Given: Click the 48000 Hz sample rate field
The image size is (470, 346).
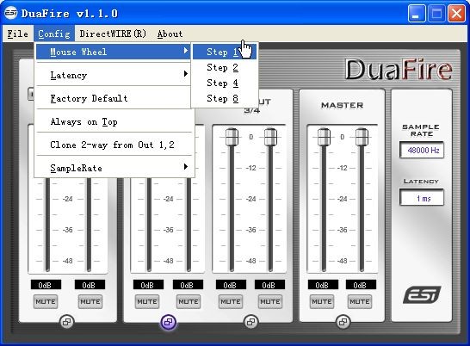Looking at the screenshot, I should click(x=422, y=150).
